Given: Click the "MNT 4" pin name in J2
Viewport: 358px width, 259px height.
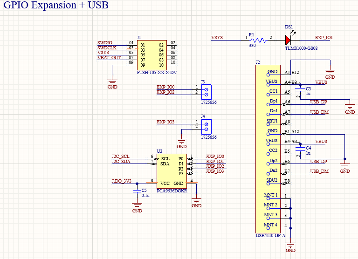Looking at the screenshot, I should click(x=271, y=225).
